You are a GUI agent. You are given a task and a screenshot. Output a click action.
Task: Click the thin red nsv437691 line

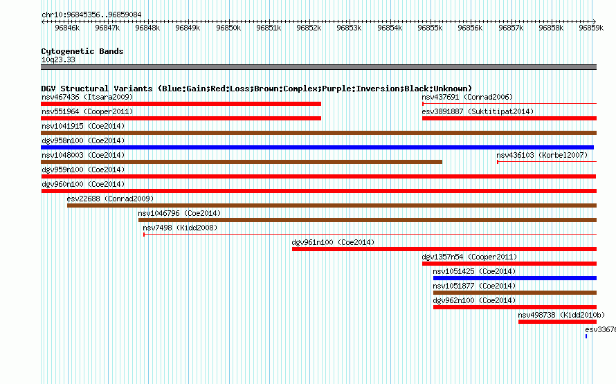(509, 104)
